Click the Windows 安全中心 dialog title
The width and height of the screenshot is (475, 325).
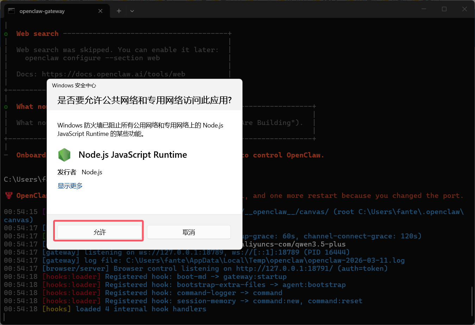[x=74, y=85]
